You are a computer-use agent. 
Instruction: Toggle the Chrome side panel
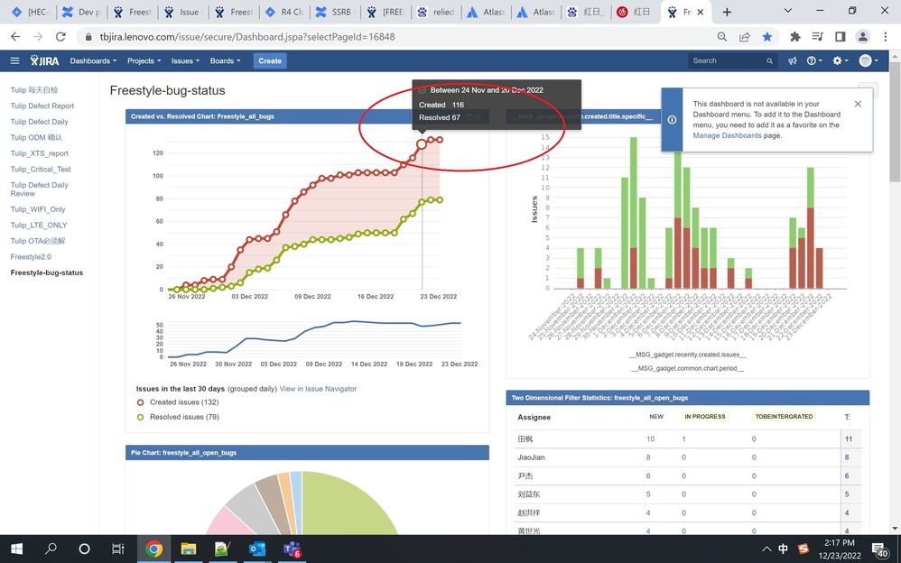coord(841,37)
